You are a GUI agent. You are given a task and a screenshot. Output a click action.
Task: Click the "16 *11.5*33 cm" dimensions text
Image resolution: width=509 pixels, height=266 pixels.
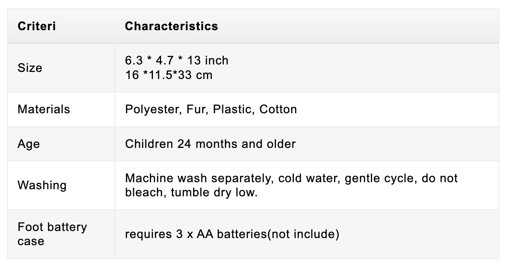pos(169,75)
